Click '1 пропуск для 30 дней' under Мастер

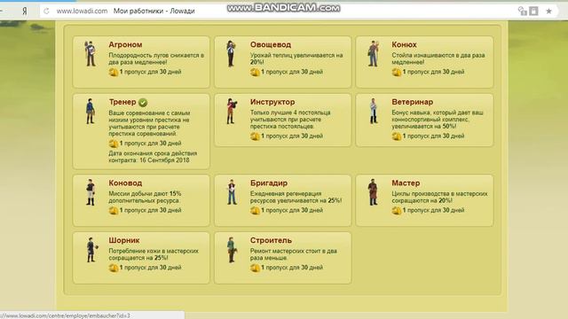tap(433, 210)
